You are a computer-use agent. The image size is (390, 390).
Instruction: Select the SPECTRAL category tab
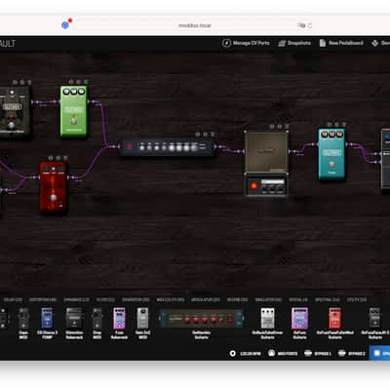(328, 299)
